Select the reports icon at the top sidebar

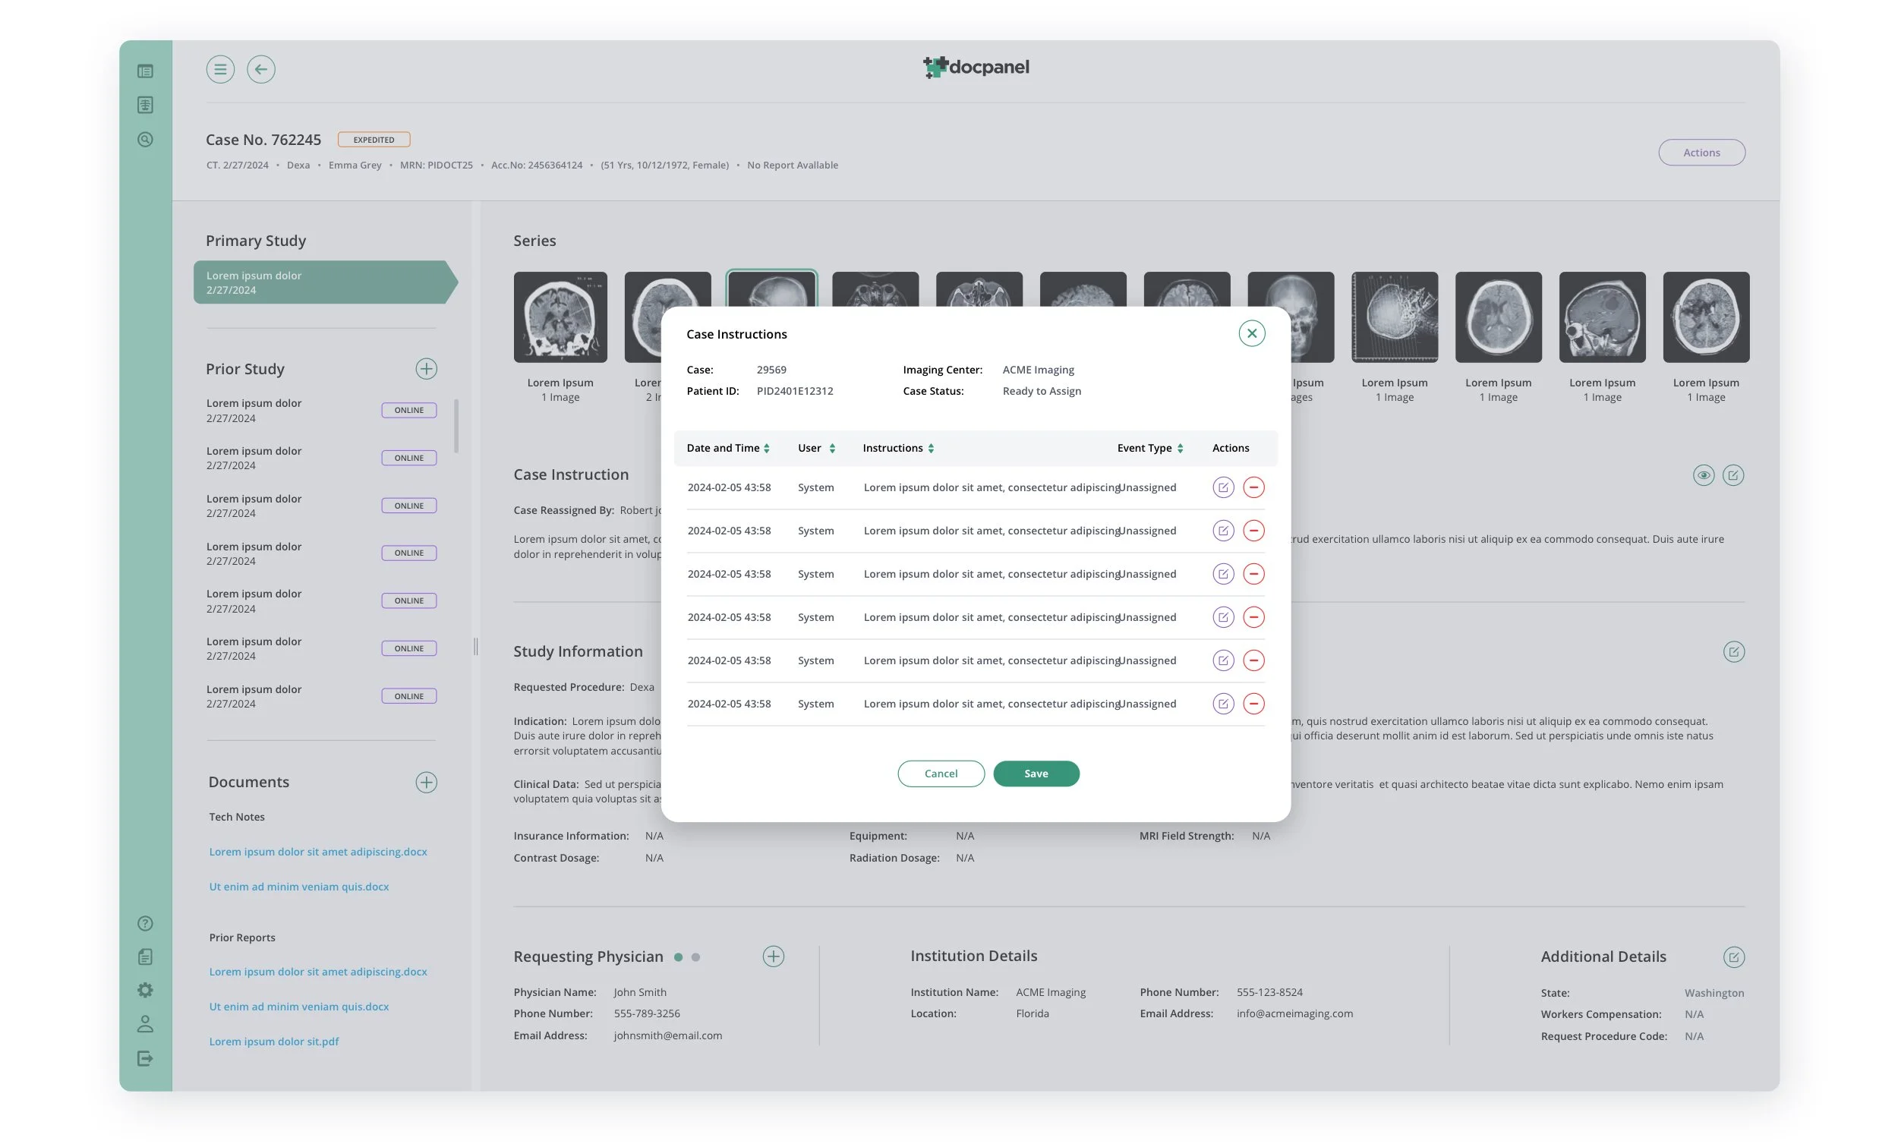point(145,104)
